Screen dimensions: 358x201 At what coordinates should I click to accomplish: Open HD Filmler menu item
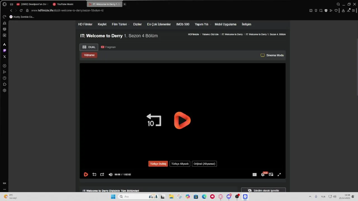click(85, 24)
